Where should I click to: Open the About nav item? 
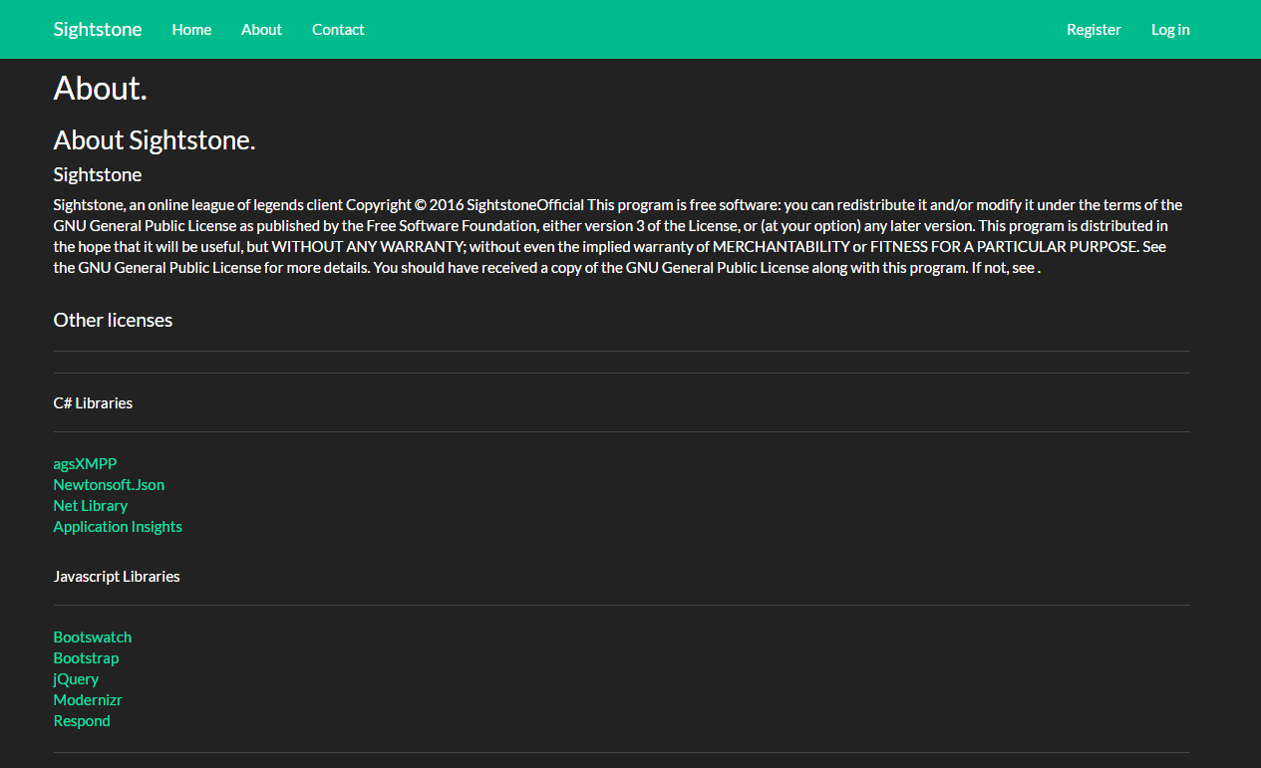(261, 29)
